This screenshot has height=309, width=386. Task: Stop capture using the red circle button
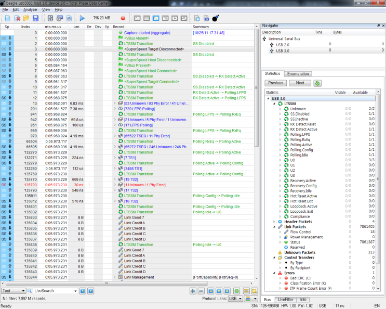[123, 18]
